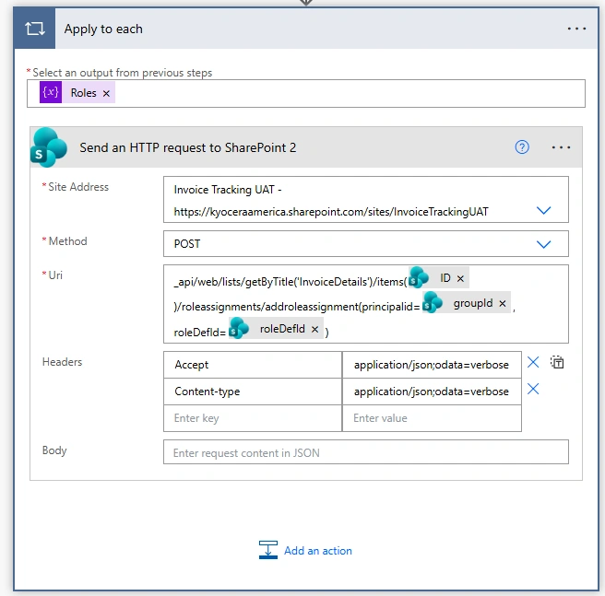The width and height of the screenshot is (605, 596).
Task: Click the Apply to each title
Action: point(103,29)
